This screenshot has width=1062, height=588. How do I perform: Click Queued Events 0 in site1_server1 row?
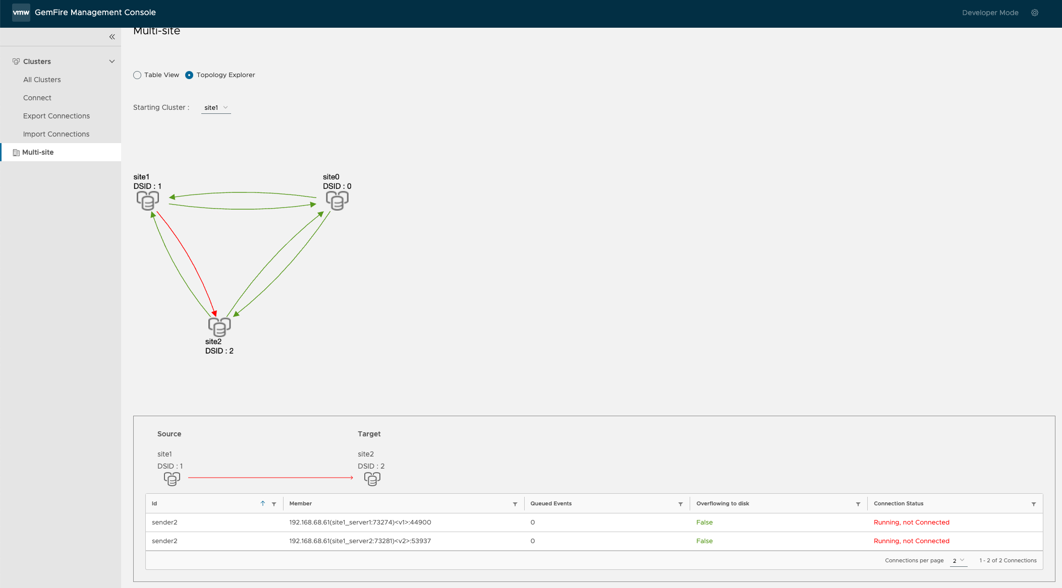pos(533,522)
